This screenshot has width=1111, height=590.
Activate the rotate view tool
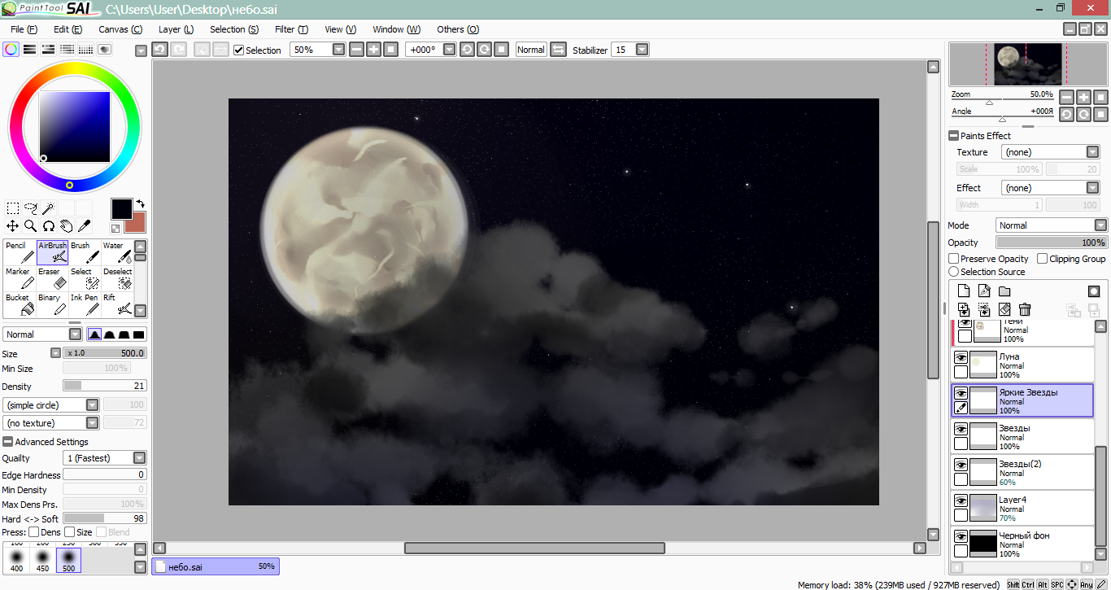click(x=49, y=226)
